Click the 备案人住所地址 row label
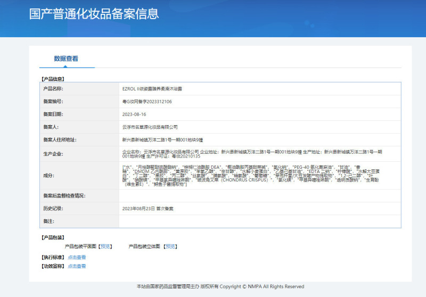This screenshot has width=426, height=297. coord(60,140)
